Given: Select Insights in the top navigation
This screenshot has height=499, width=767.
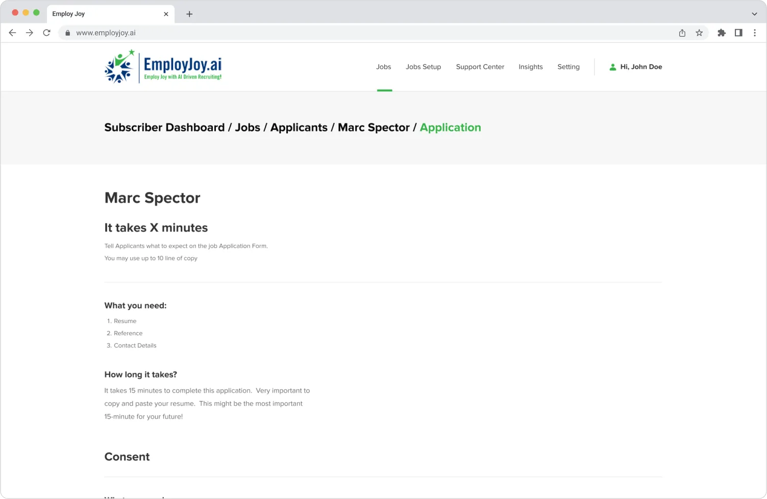Looking at the screenshot, I should pos(530,67).
